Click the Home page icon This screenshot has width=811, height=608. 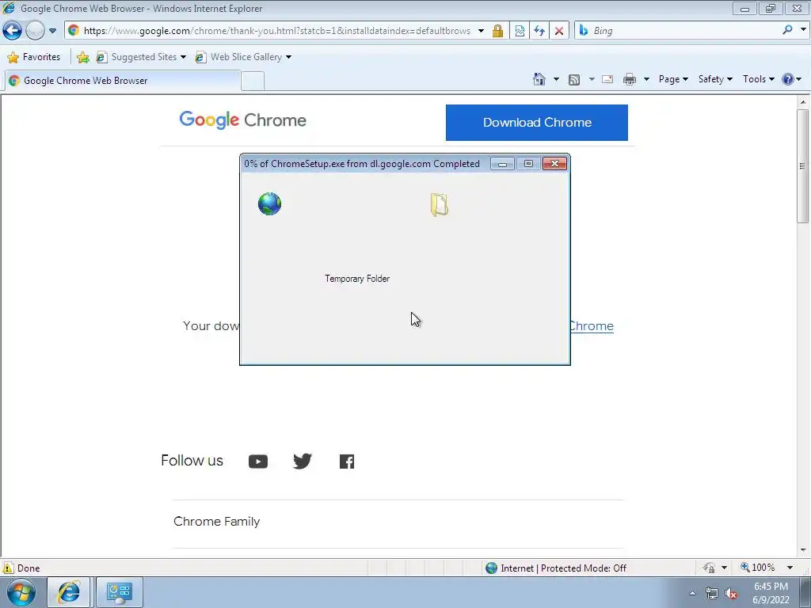coord(539,79)
